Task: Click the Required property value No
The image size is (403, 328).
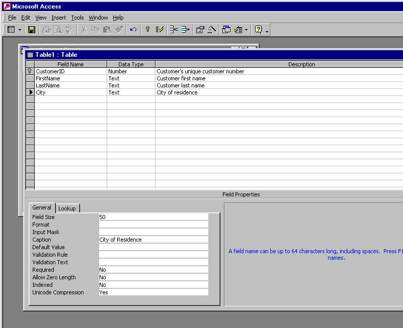Action: point(153,270)
